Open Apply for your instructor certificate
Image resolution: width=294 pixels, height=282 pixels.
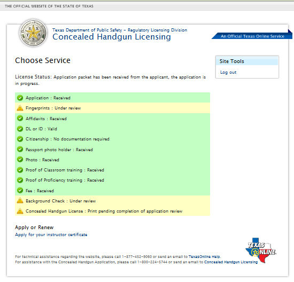(x=51, y=234)
